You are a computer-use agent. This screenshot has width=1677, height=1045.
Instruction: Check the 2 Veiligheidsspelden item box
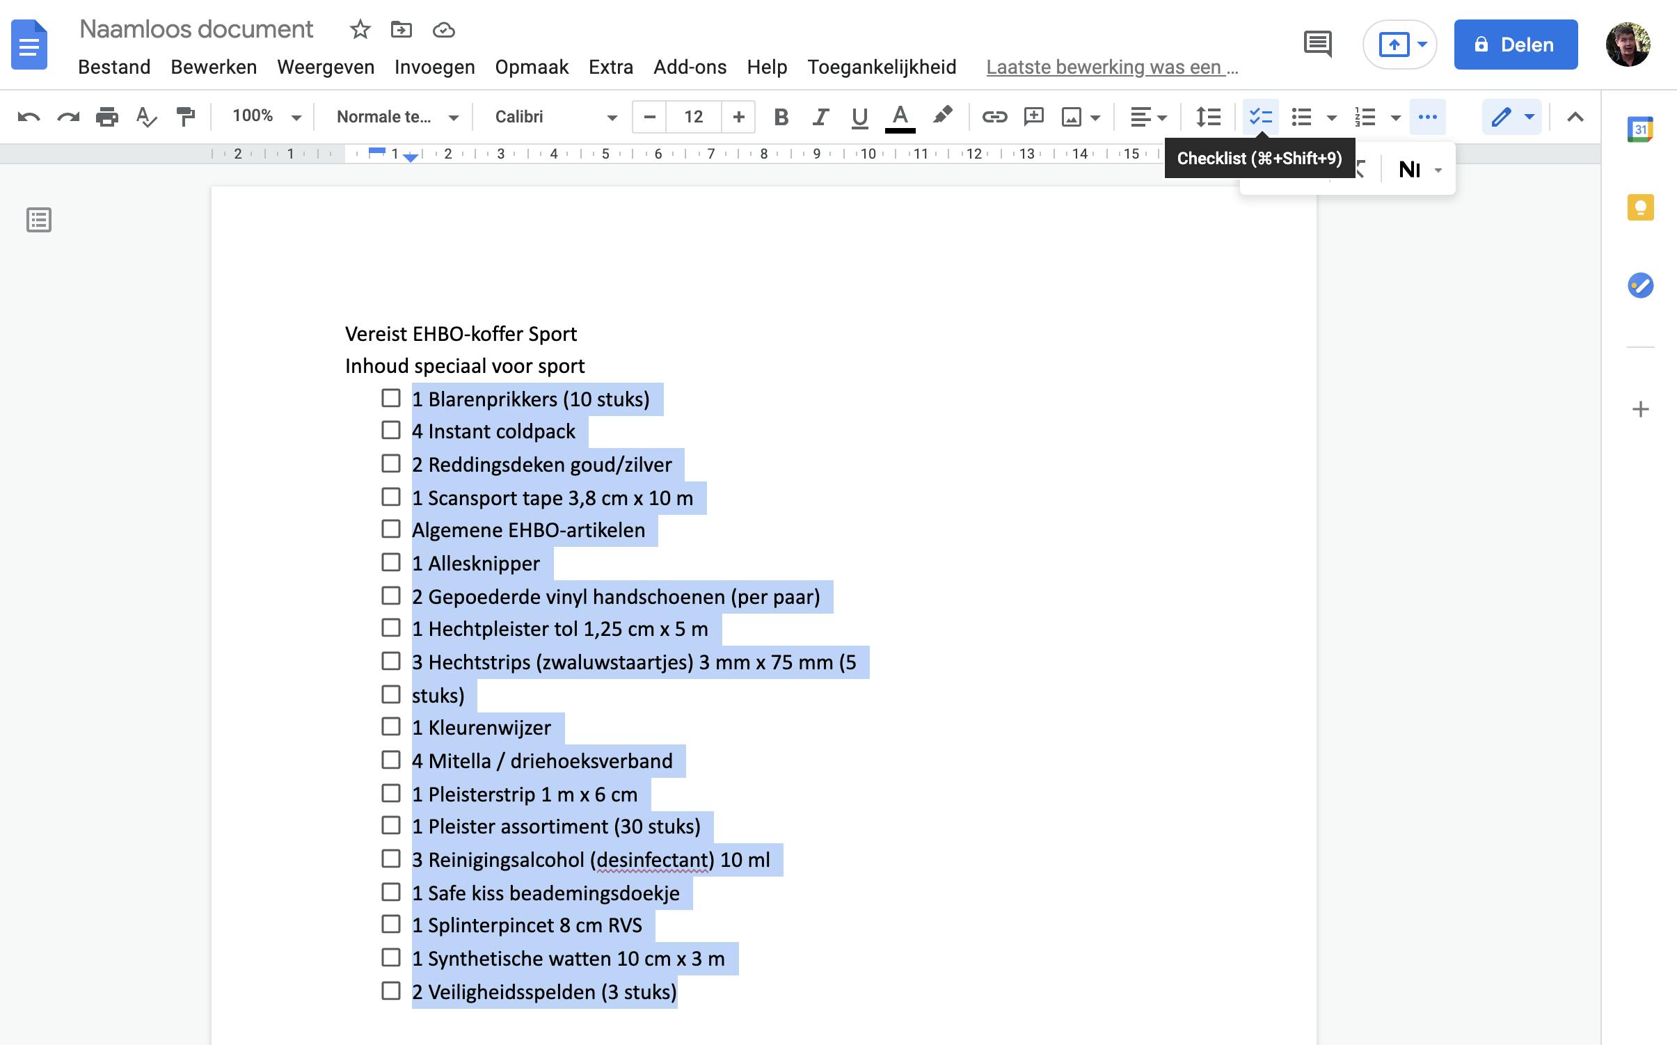pyautogui.click(x=391, y=991)
